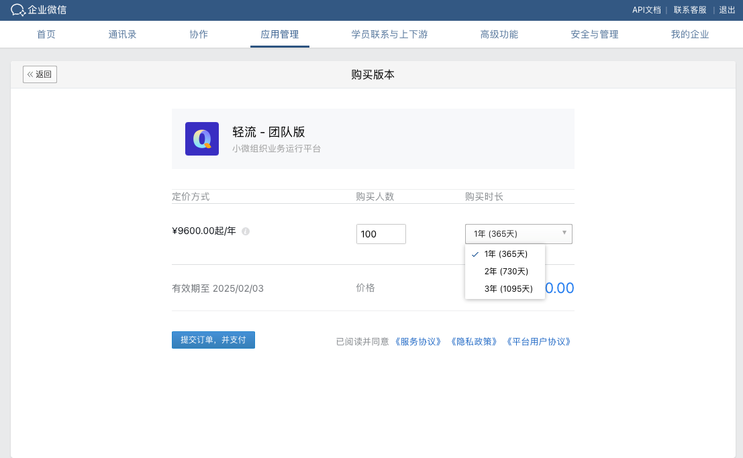The width and height of the screenshot is (743, 458).
Task: Switch to the 高级功能 tab
Action: (x=499, y=34)
